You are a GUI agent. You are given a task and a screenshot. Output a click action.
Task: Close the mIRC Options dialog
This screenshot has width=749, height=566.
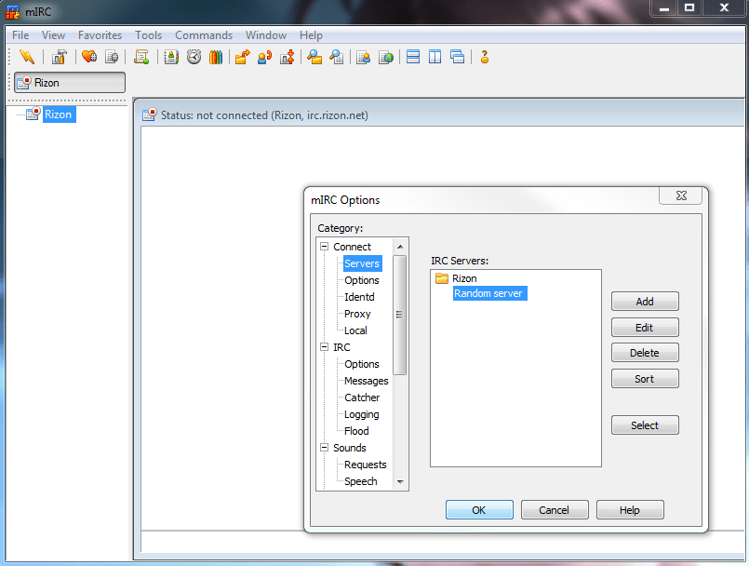point(681,195)
